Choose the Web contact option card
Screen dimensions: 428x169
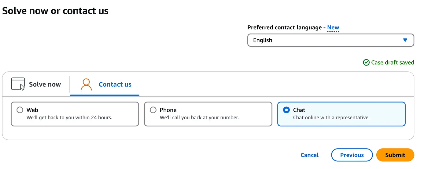(75, 114)
